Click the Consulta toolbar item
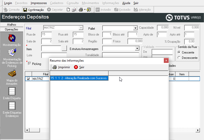 coord(12,10)
